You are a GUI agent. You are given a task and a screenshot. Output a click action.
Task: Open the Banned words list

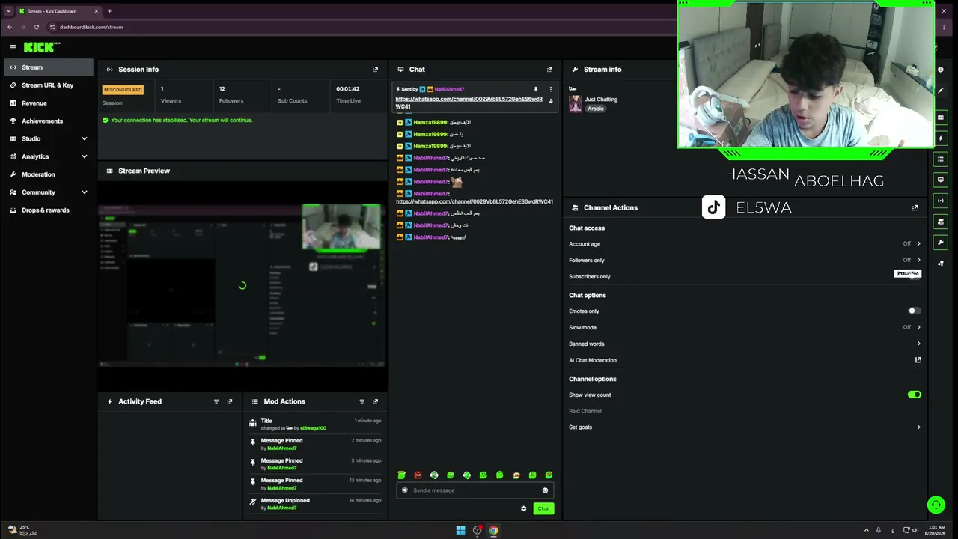coord(745,344)
